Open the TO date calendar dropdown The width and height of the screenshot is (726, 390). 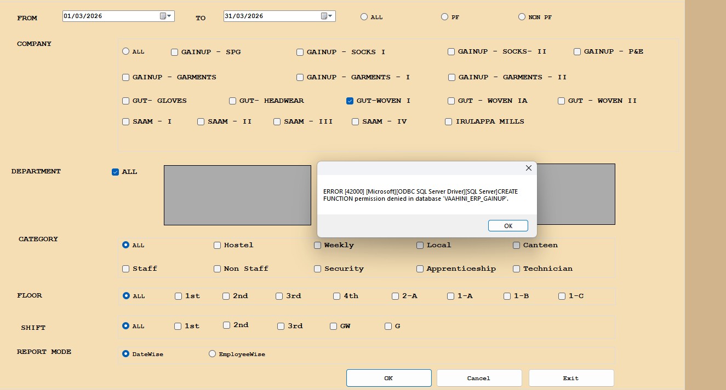coord(327,16)
